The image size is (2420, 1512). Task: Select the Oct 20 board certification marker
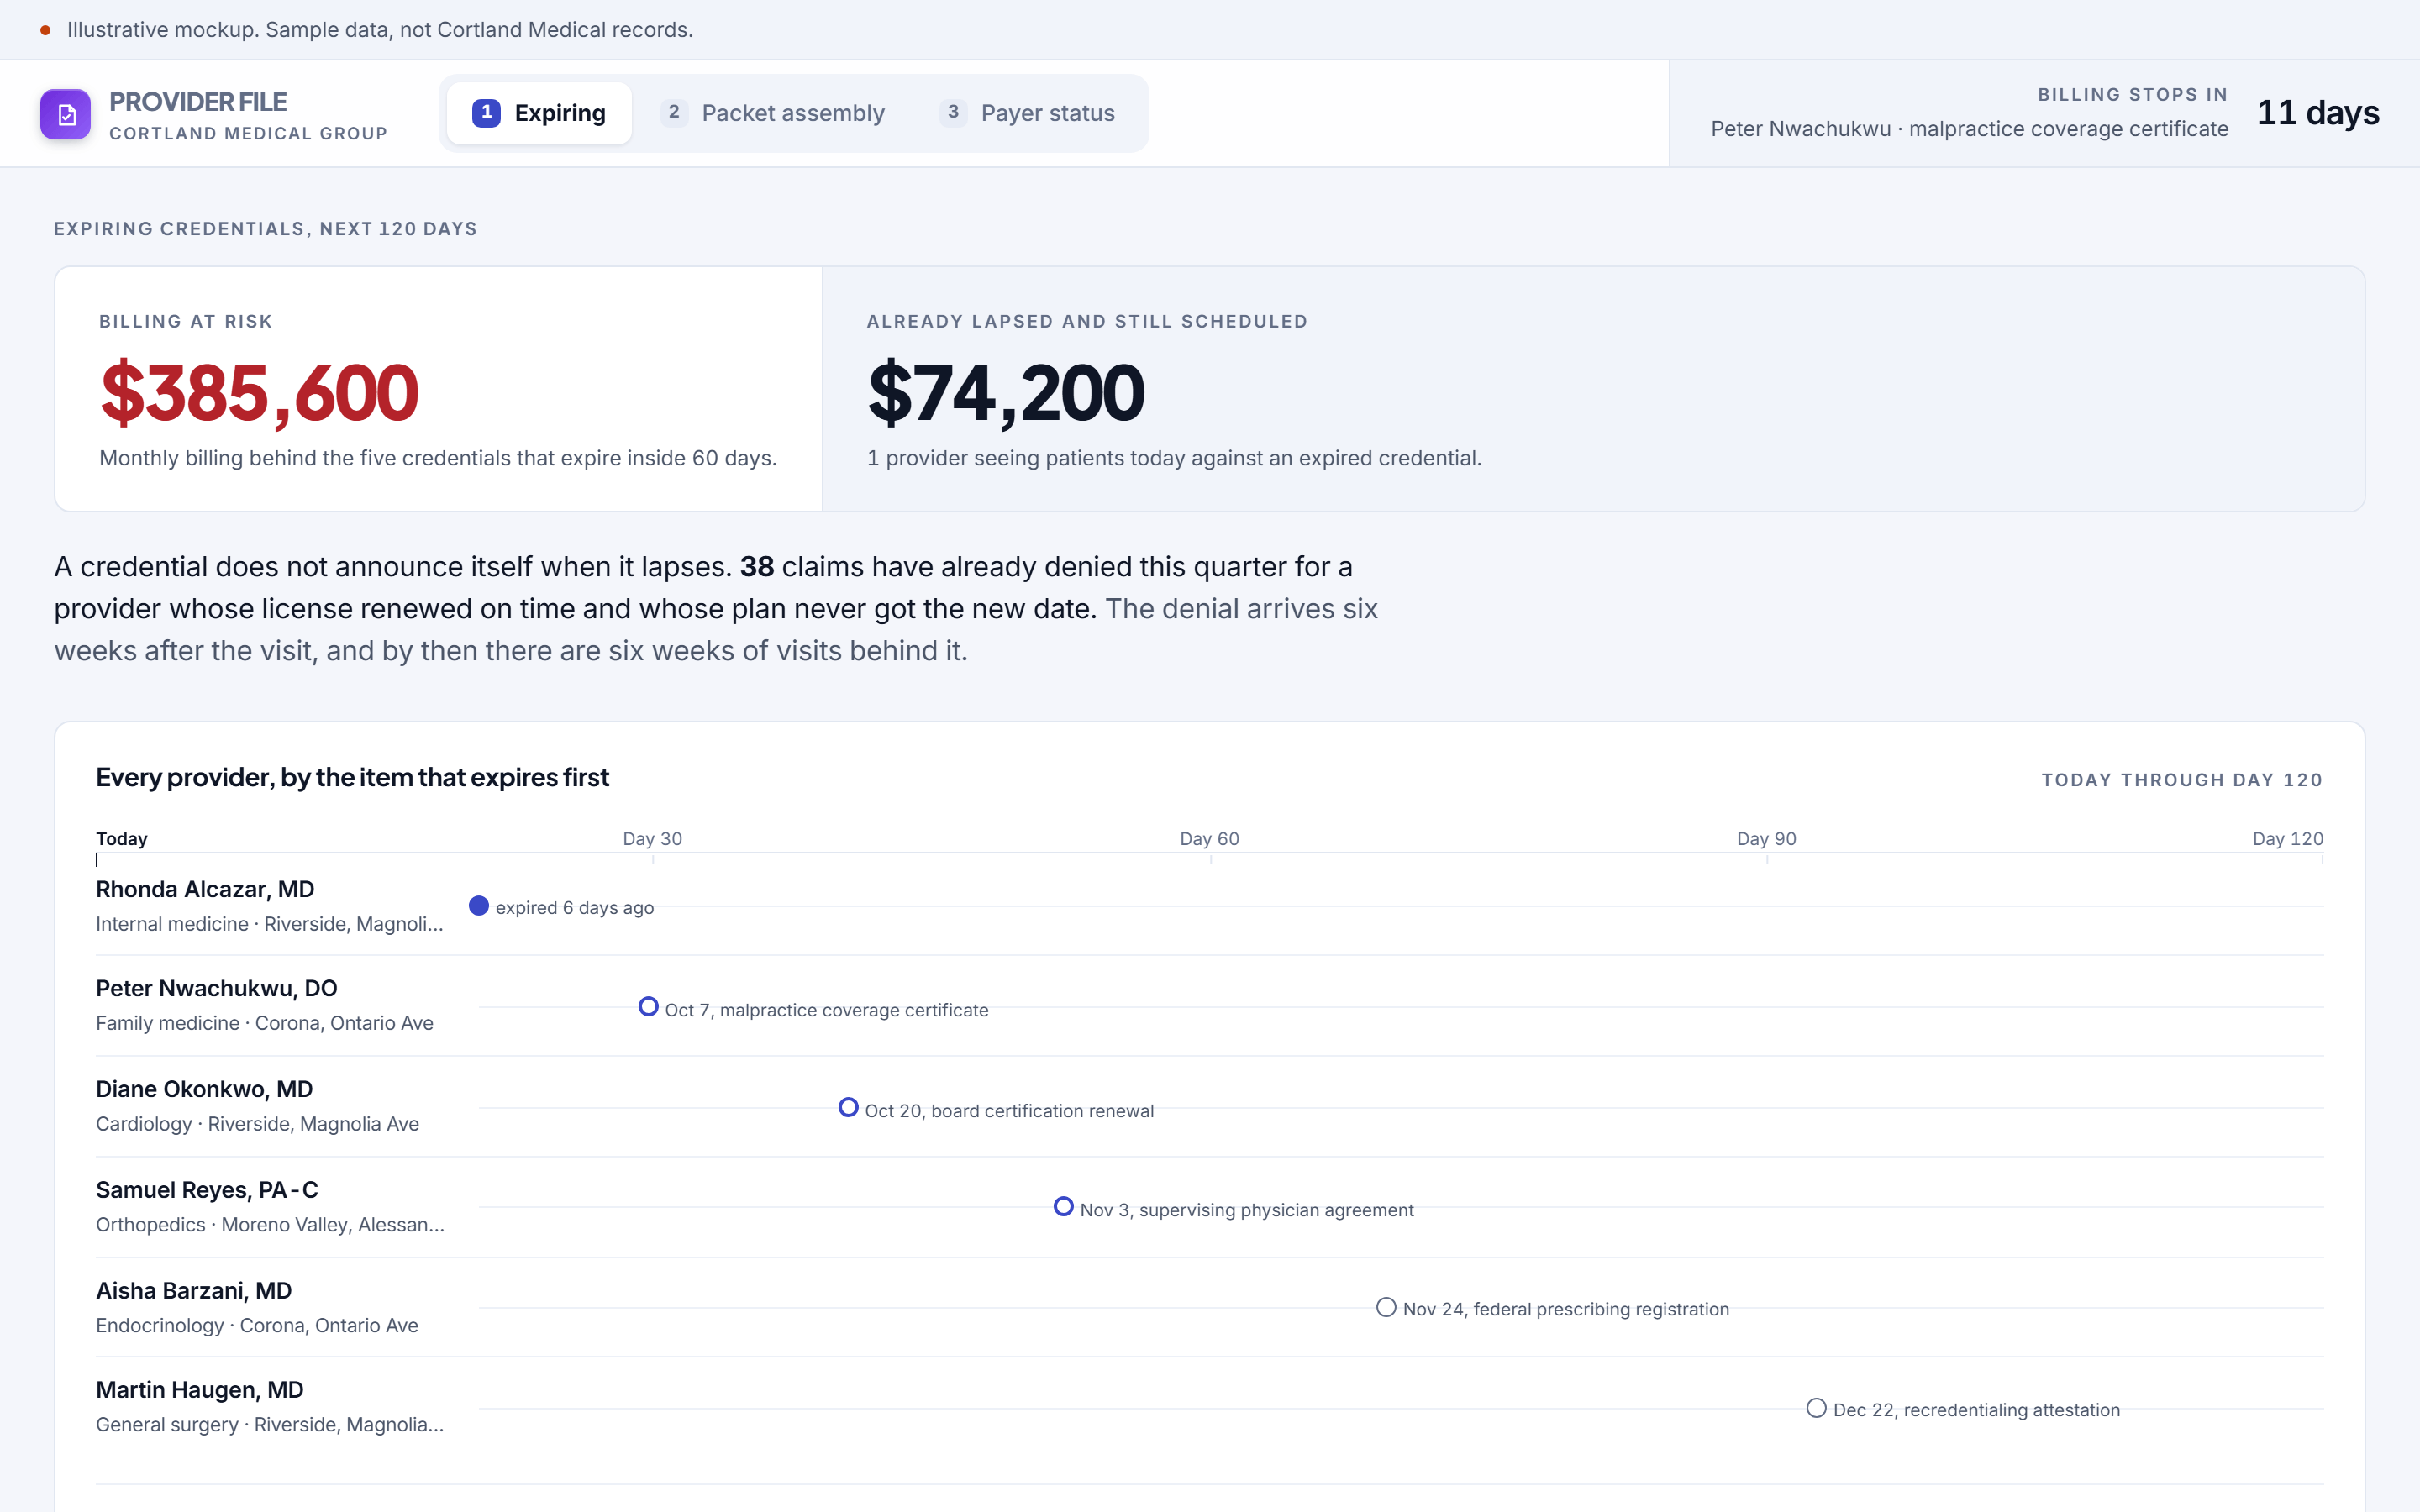point(849,1108)
